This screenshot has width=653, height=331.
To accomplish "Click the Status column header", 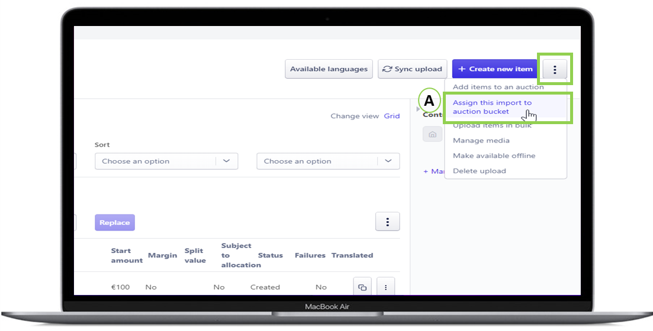I will click(270, 255).
